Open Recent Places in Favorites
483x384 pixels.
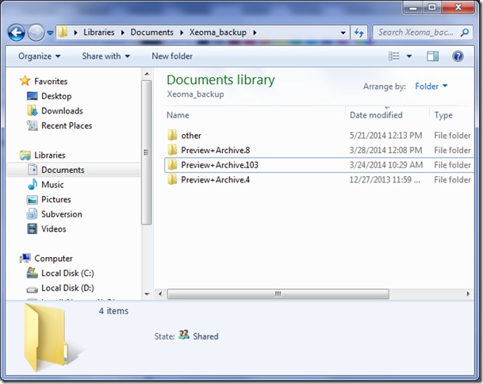coord(67,125)
